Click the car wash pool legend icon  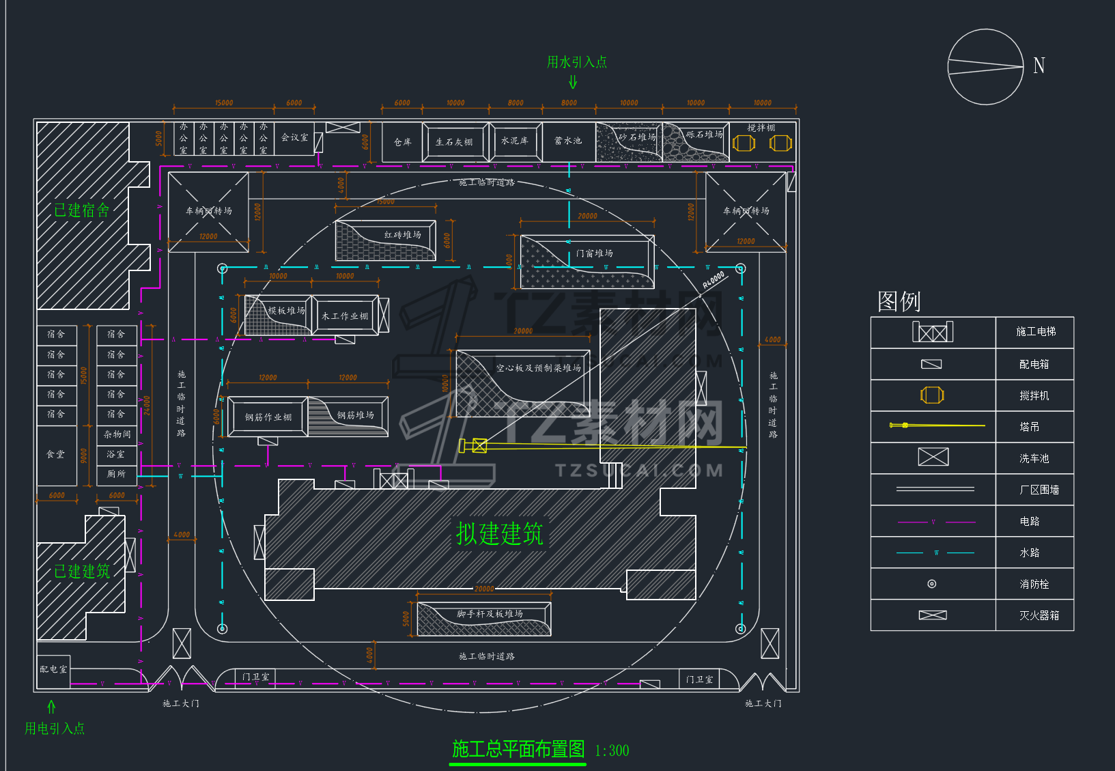(x=933, y=457)
